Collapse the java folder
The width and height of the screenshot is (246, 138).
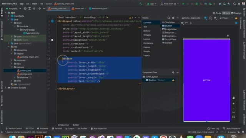click(x=8, y=20)
